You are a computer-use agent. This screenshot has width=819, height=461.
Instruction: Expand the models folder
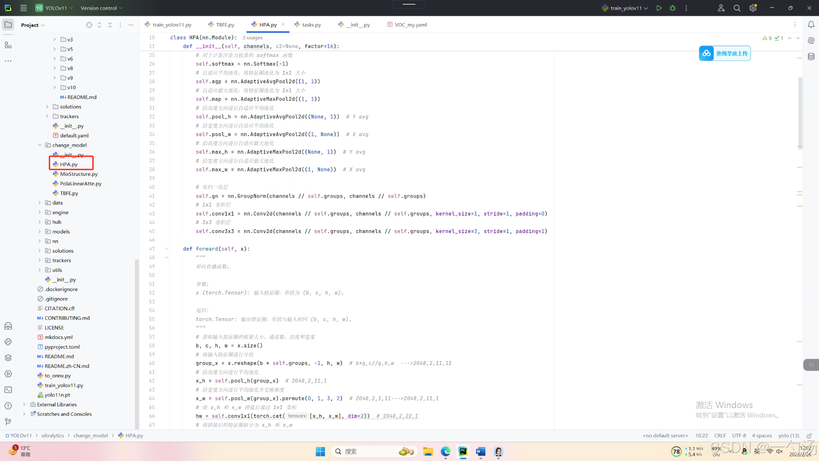(x=40, y=232)
